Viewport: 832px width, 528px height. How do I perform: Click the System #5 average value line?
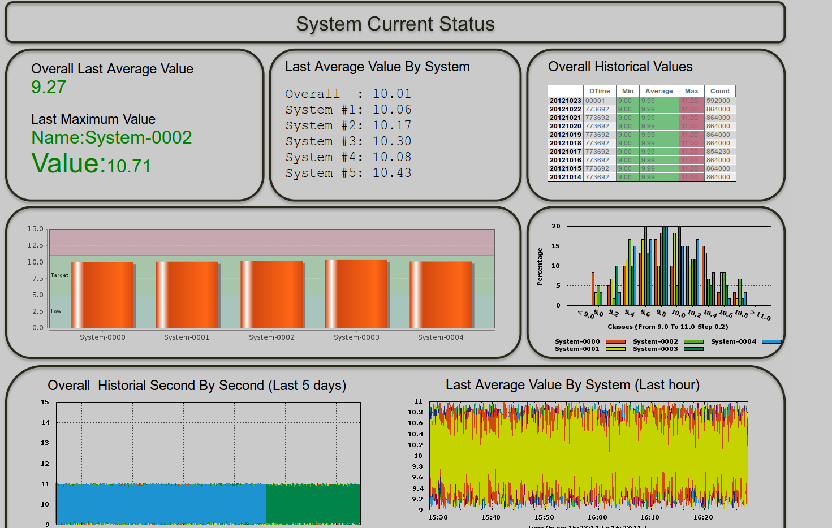(x=348, y=173)
